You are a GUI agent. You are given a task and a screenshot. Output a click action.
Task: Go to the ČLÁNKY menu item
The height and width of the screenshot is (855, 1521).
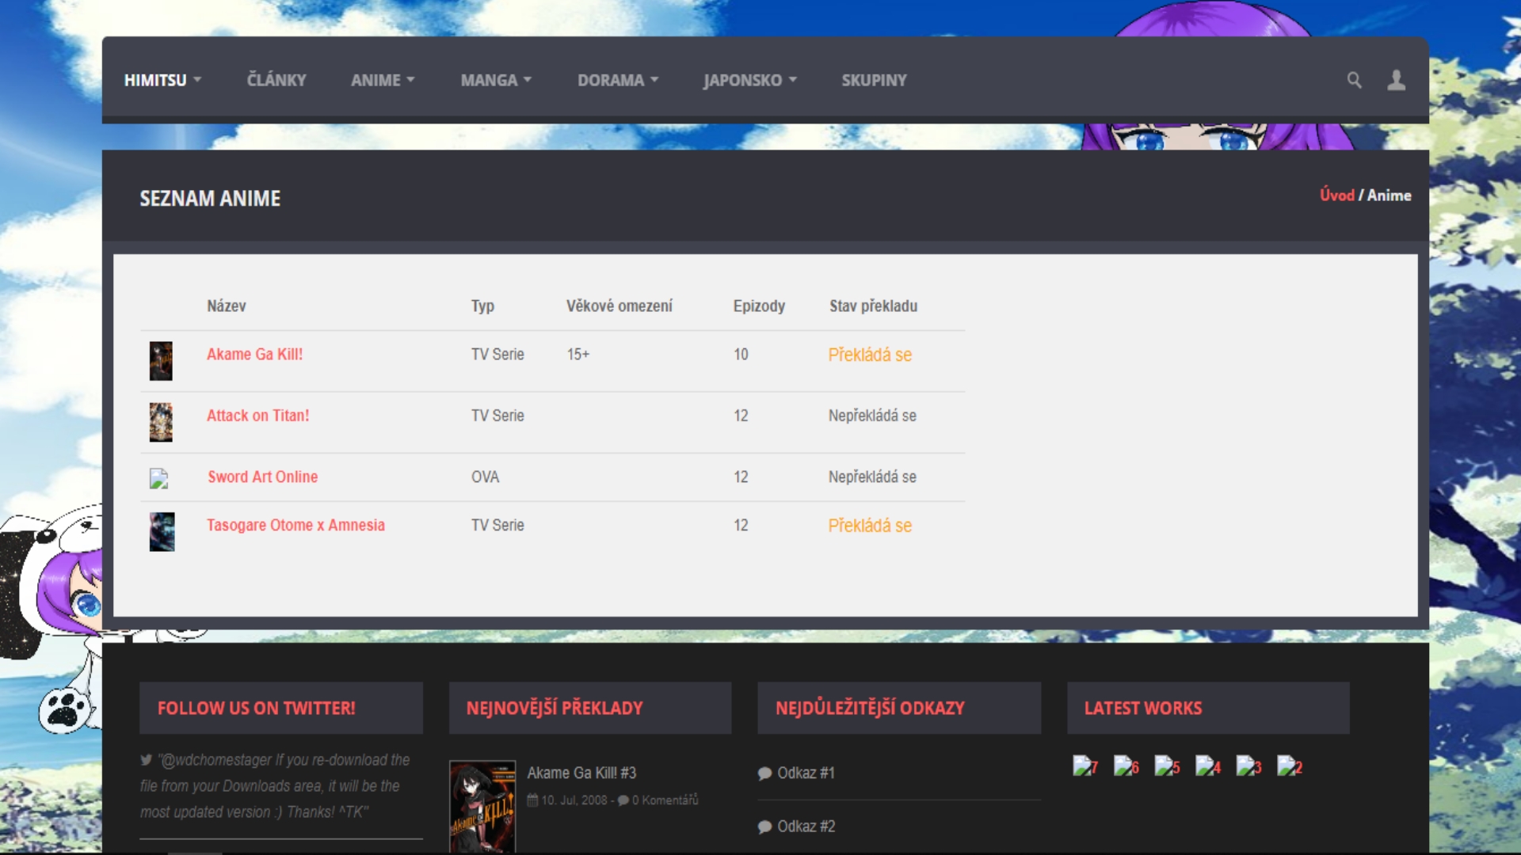click(x=276, y=80)
